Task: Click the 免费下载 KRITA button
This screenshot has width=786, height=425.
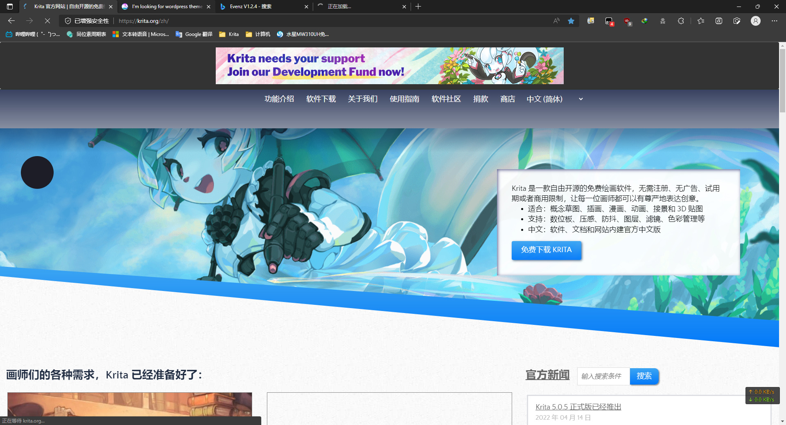Action: (547, 250)
